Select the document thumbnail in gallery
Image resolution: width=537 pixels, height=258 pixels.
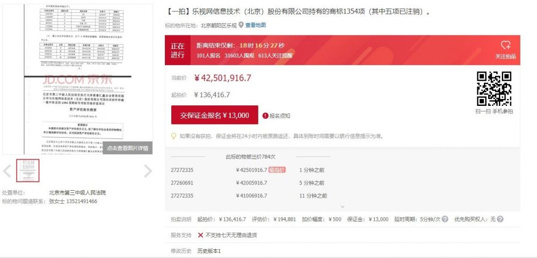(28, 171)
